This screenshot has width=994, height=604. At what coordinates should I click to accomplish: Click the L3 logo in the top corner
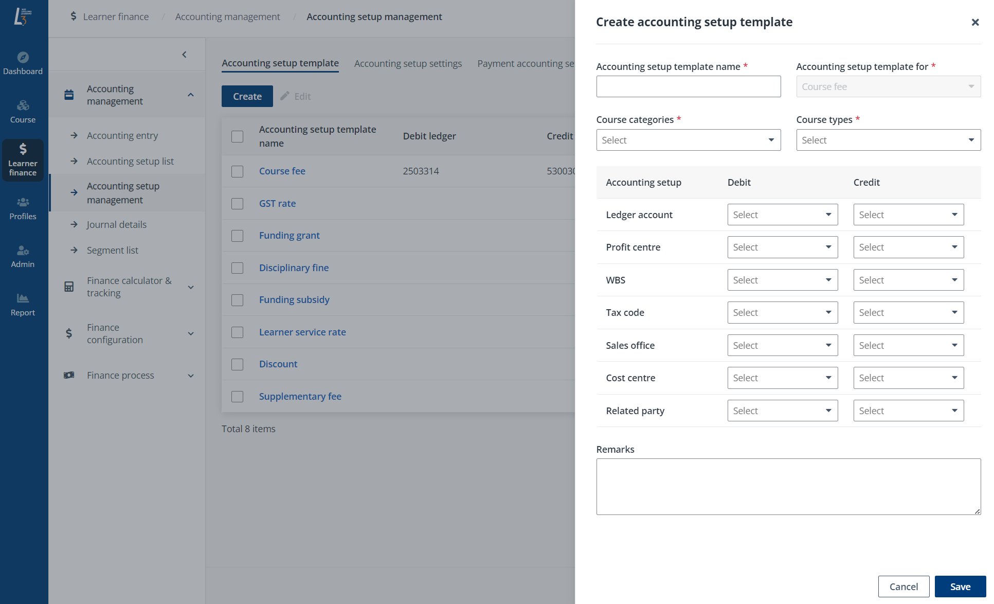click(x=23, y=17)
